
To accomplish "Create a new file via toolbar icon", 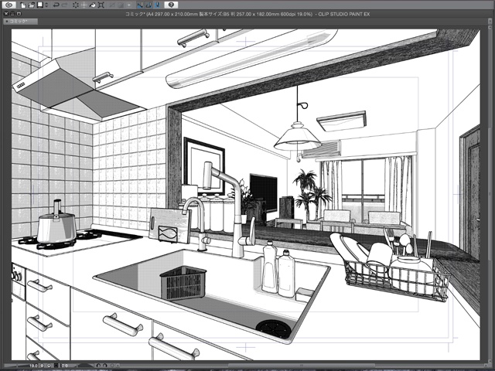I will tap(23, 5).
